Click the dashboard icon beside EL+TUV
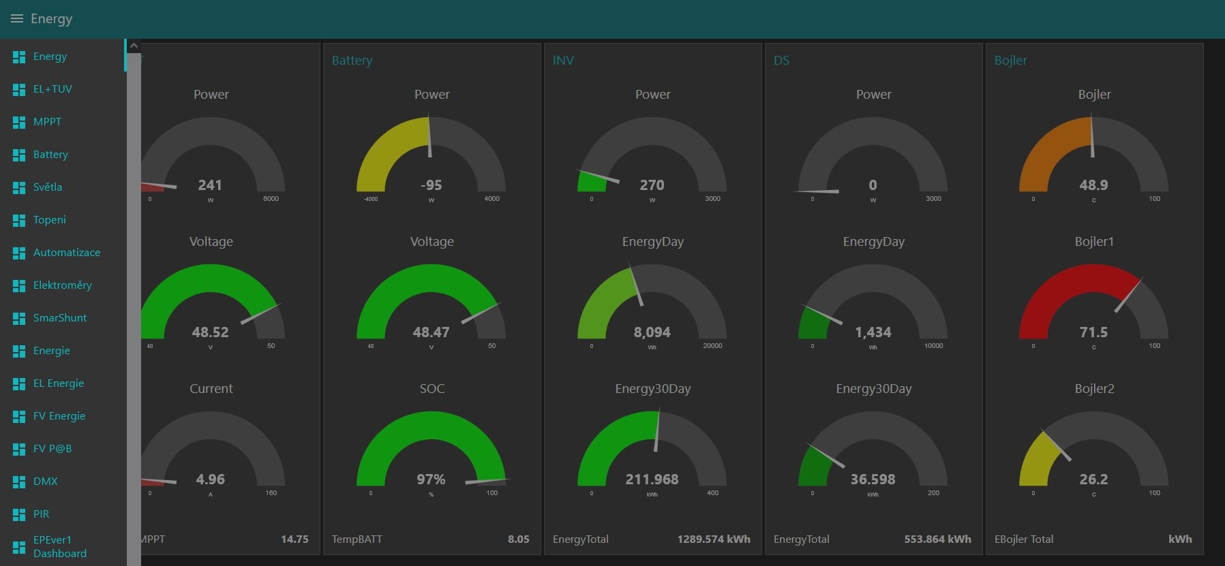 pos(19,89)
